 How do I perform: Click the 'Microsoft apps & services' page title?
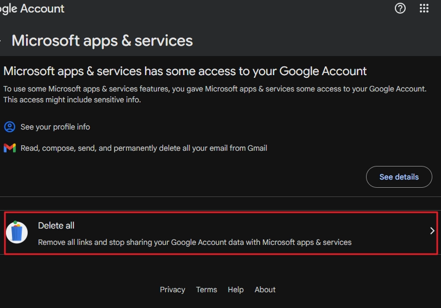coord(102,41)
